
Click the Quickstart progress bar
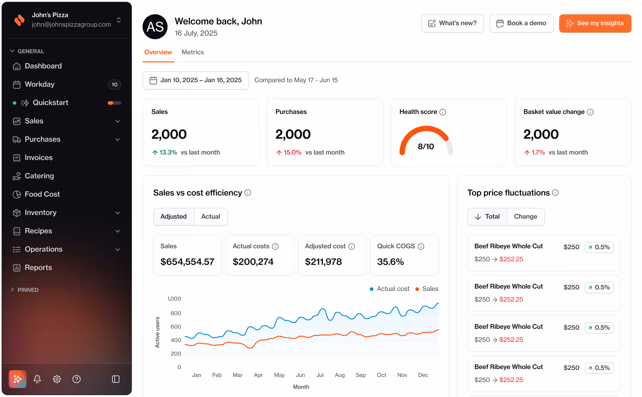pos(114,103)
